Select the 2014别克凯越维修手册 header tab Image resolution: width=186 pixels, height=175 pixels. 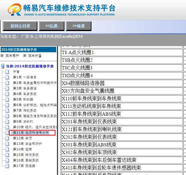point(28,50)
